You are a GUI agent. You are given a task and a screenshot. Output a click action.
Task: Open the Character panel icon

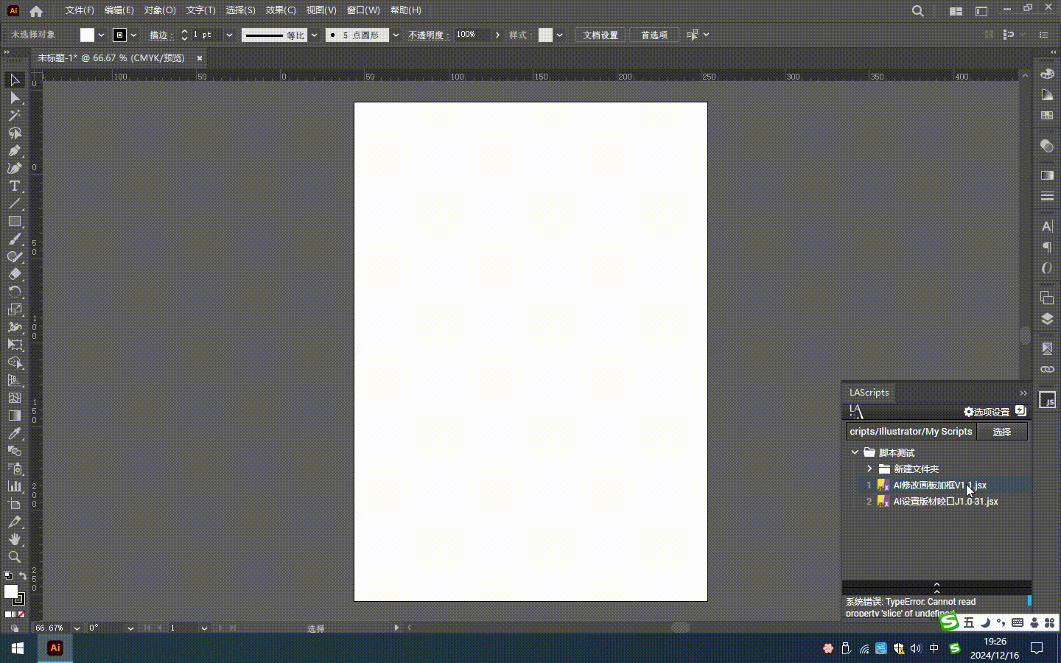coord(1047,226)
